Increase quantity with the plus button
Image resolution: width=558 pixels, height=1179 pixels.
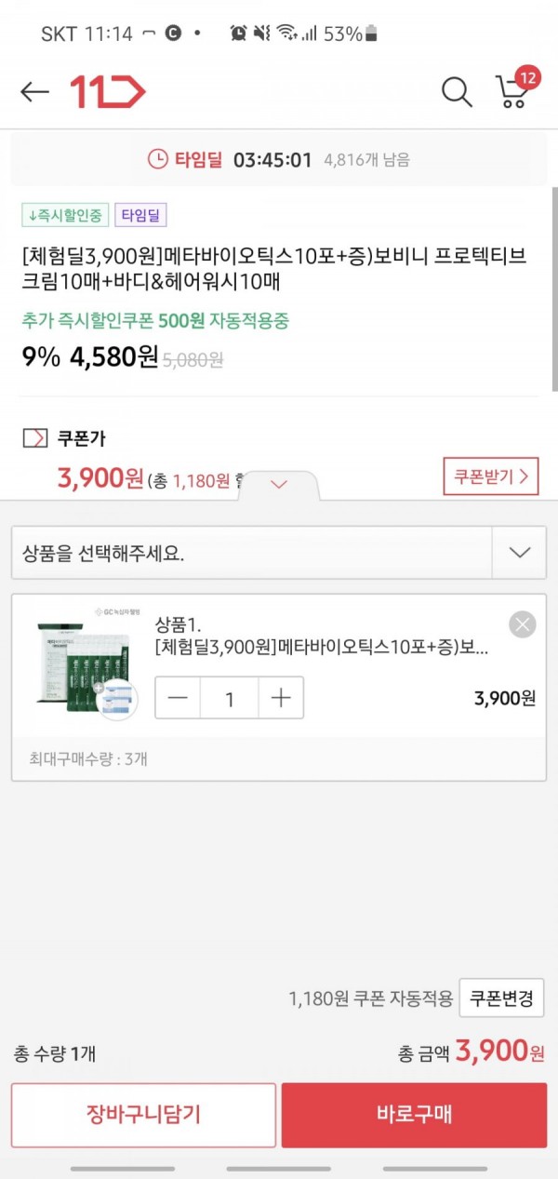point(281,698)
